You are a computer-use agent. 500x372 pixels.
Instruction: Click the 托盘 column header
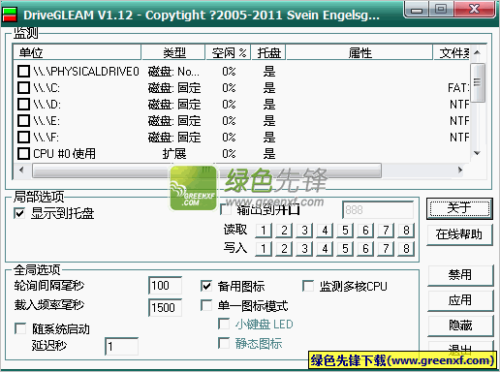(268, 52)
